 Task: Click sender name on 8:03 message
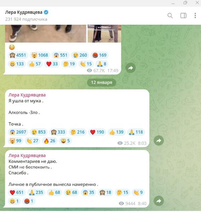27,95
